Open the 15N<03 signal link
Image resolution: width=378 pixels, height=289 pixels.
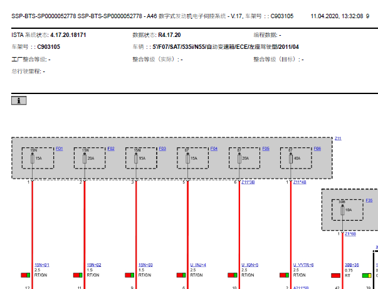pyautogui.click(x=145, y=265)
